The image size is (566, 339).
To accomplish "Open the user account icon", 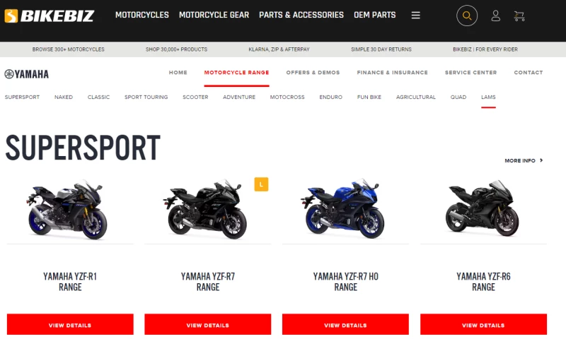I will click(496, 16).
